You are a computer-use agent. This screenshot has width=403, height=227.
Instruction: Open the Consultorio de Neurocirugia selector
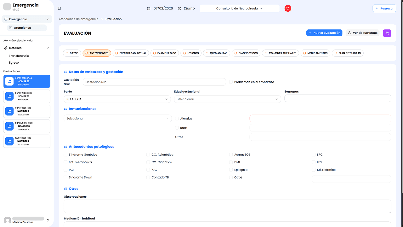[x=239, y=9]
